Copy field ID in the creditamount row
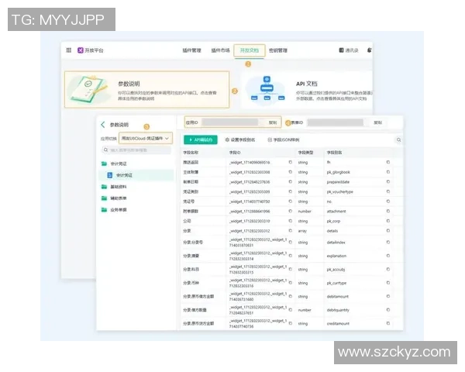Screen dimensions: 465x372 pos(291,323)
